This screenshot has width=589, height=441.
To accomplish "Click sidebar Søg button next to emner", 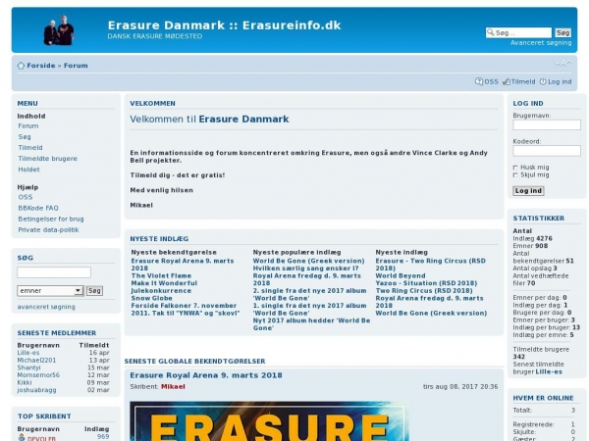I will (x=94, y=291).
